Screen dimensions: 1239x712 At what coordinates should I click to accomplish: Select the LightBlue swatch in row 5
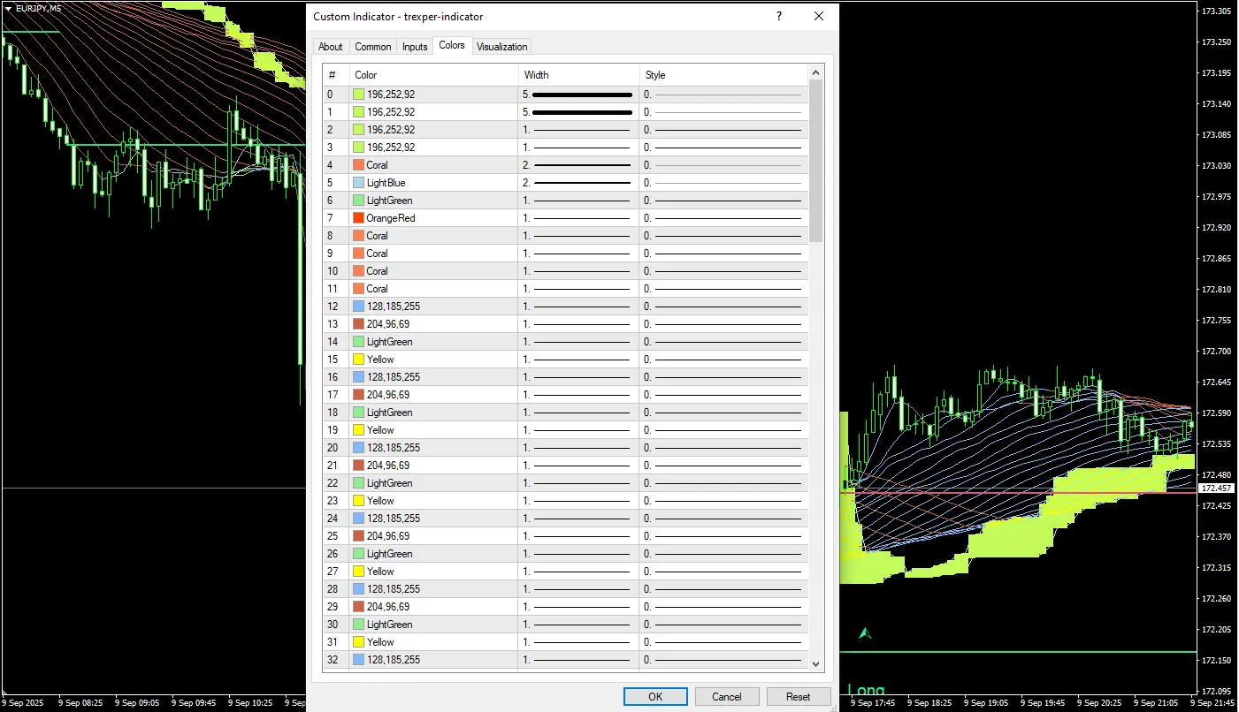(x=359, y=183)
